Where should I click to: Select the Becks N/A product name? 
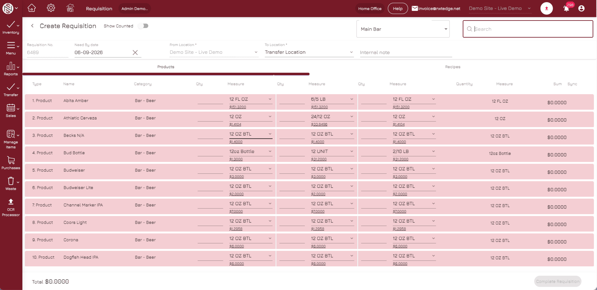pos(74,136)
